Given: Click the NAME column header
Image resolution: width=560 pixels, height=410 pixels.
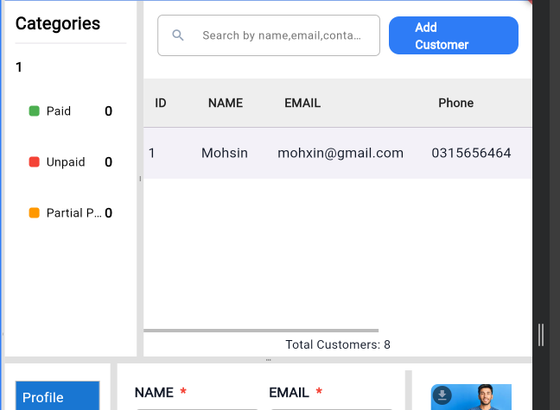Looking at the screenshot, I should pyautogui.click(x=226, y=103).
